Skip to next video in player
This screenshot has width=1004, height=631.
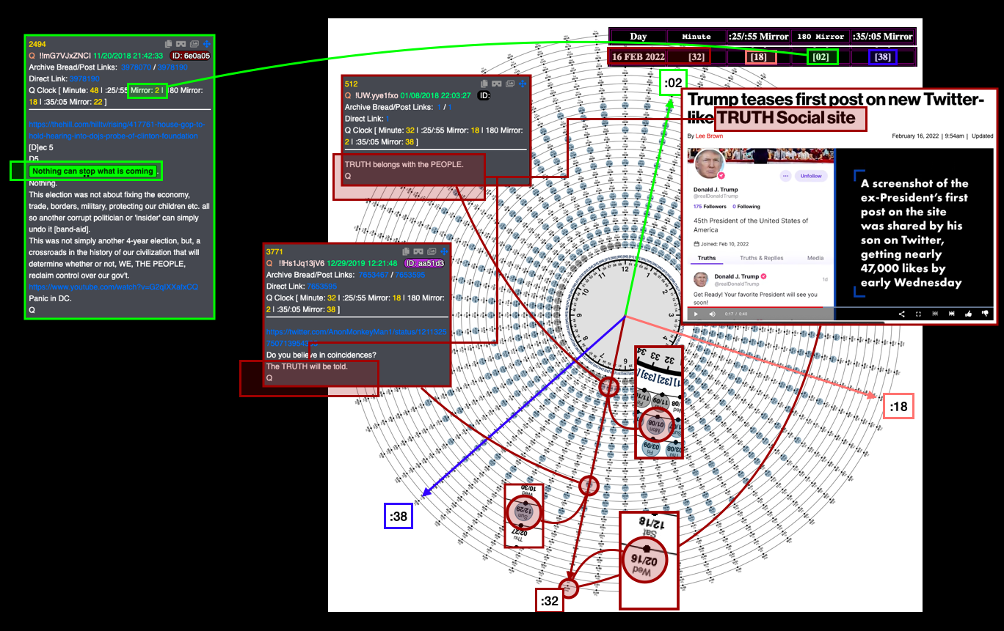coord(952,314)
